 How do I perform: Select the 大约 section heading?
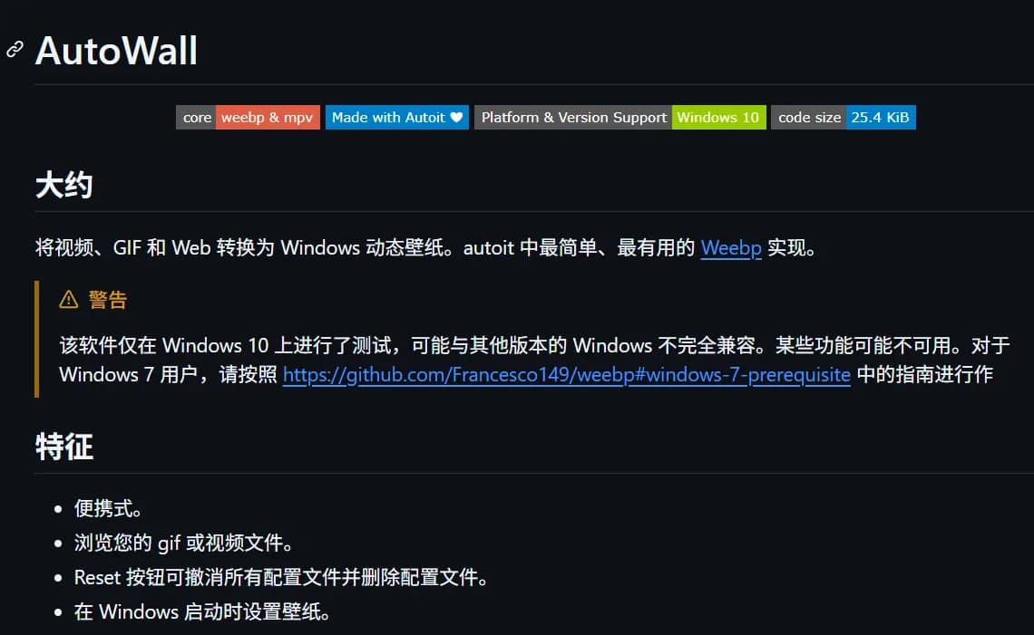point(63,186)
